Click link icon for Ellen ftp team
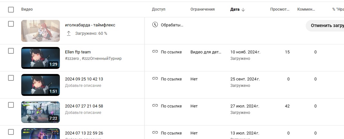344x139 pixels. point(155,52)
